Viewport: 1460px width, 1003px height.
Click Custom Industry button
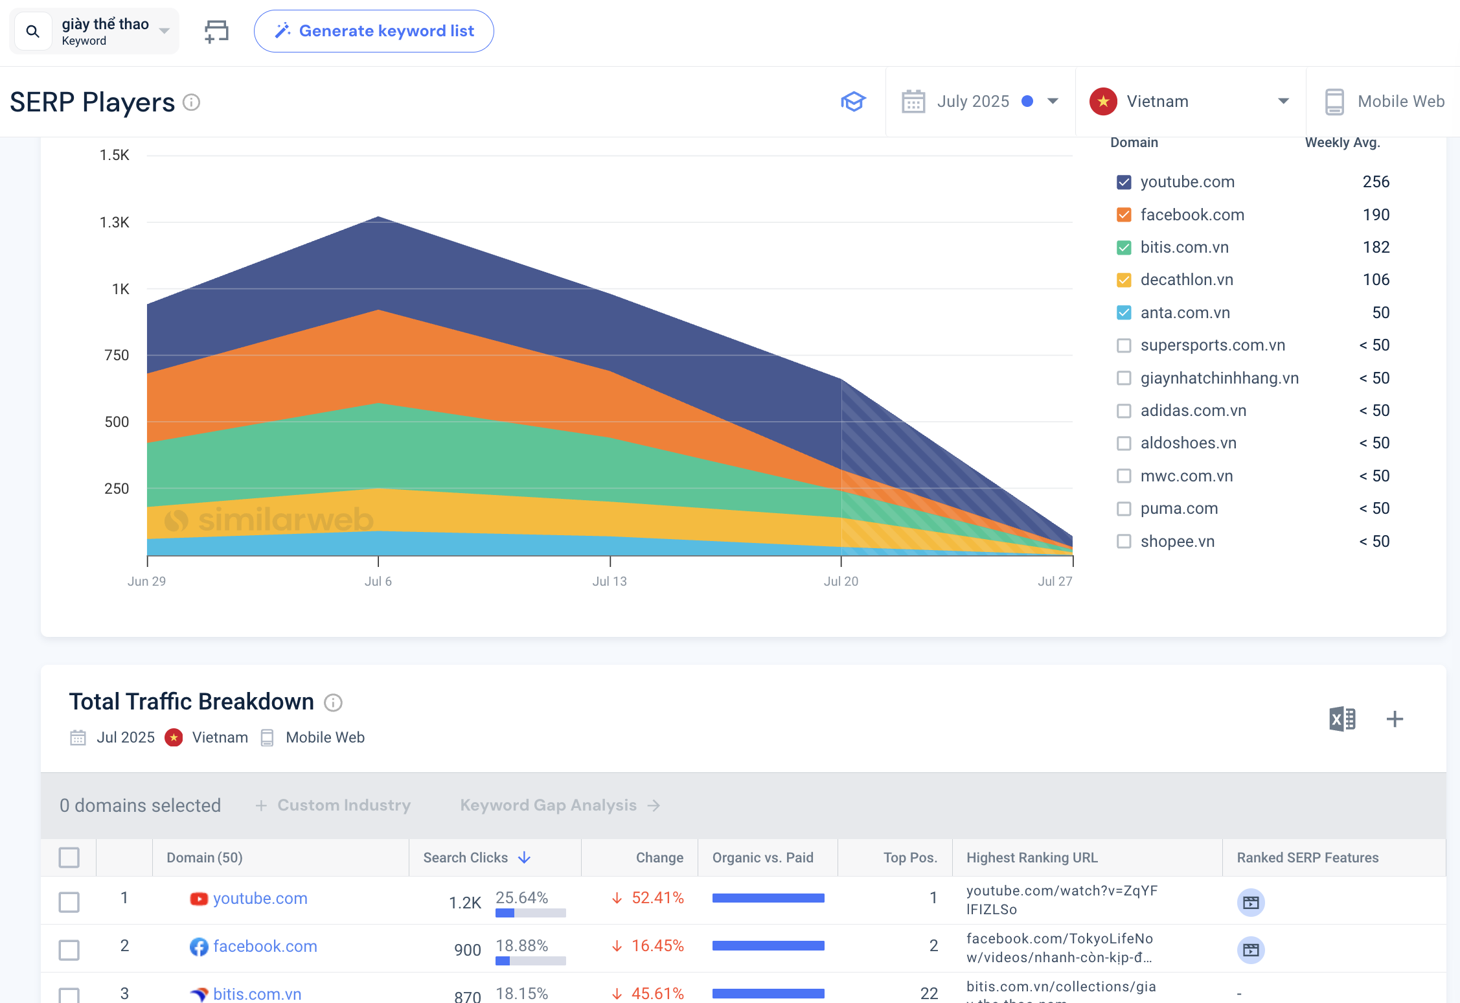pyautogui.click(x=333, y=805)
